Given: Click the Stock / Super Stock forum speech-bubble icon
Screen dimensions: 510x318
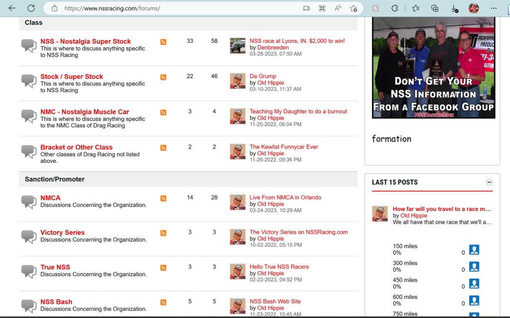Looking at the screenshot, I should pos(29,80).
